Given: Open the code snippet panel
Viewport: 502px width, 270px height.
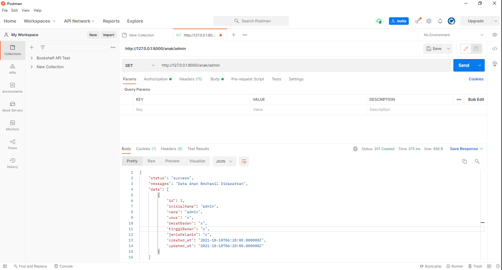Looking at the screenshot, I should 495,49.
